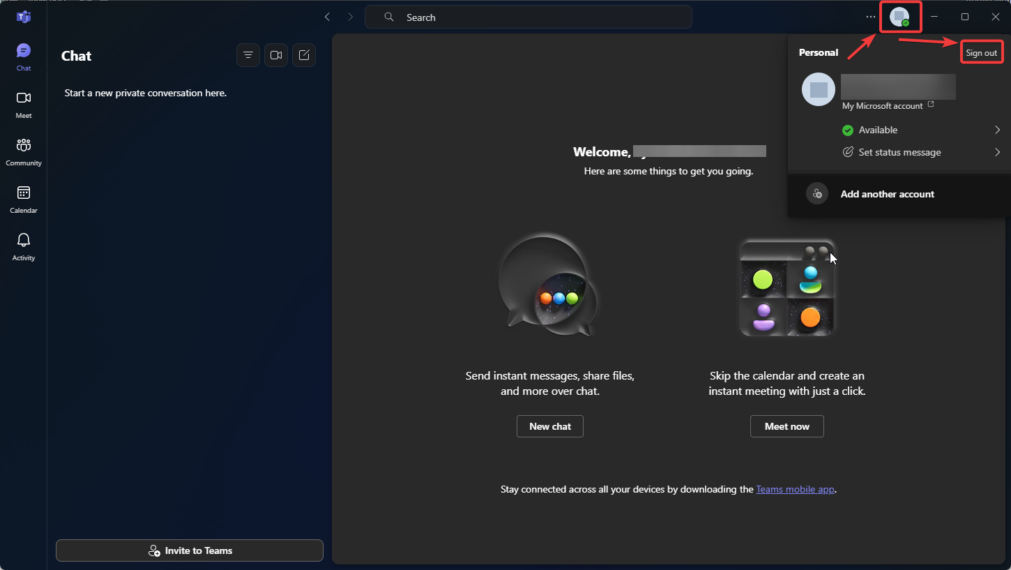Open the chat filter icon
Screen dimensions: 1011x570
[x=248, y=54]
